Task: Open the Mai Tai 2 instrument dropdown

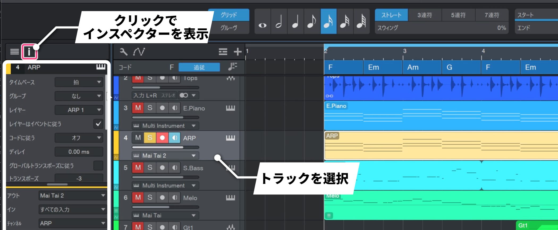Action: 165,156
